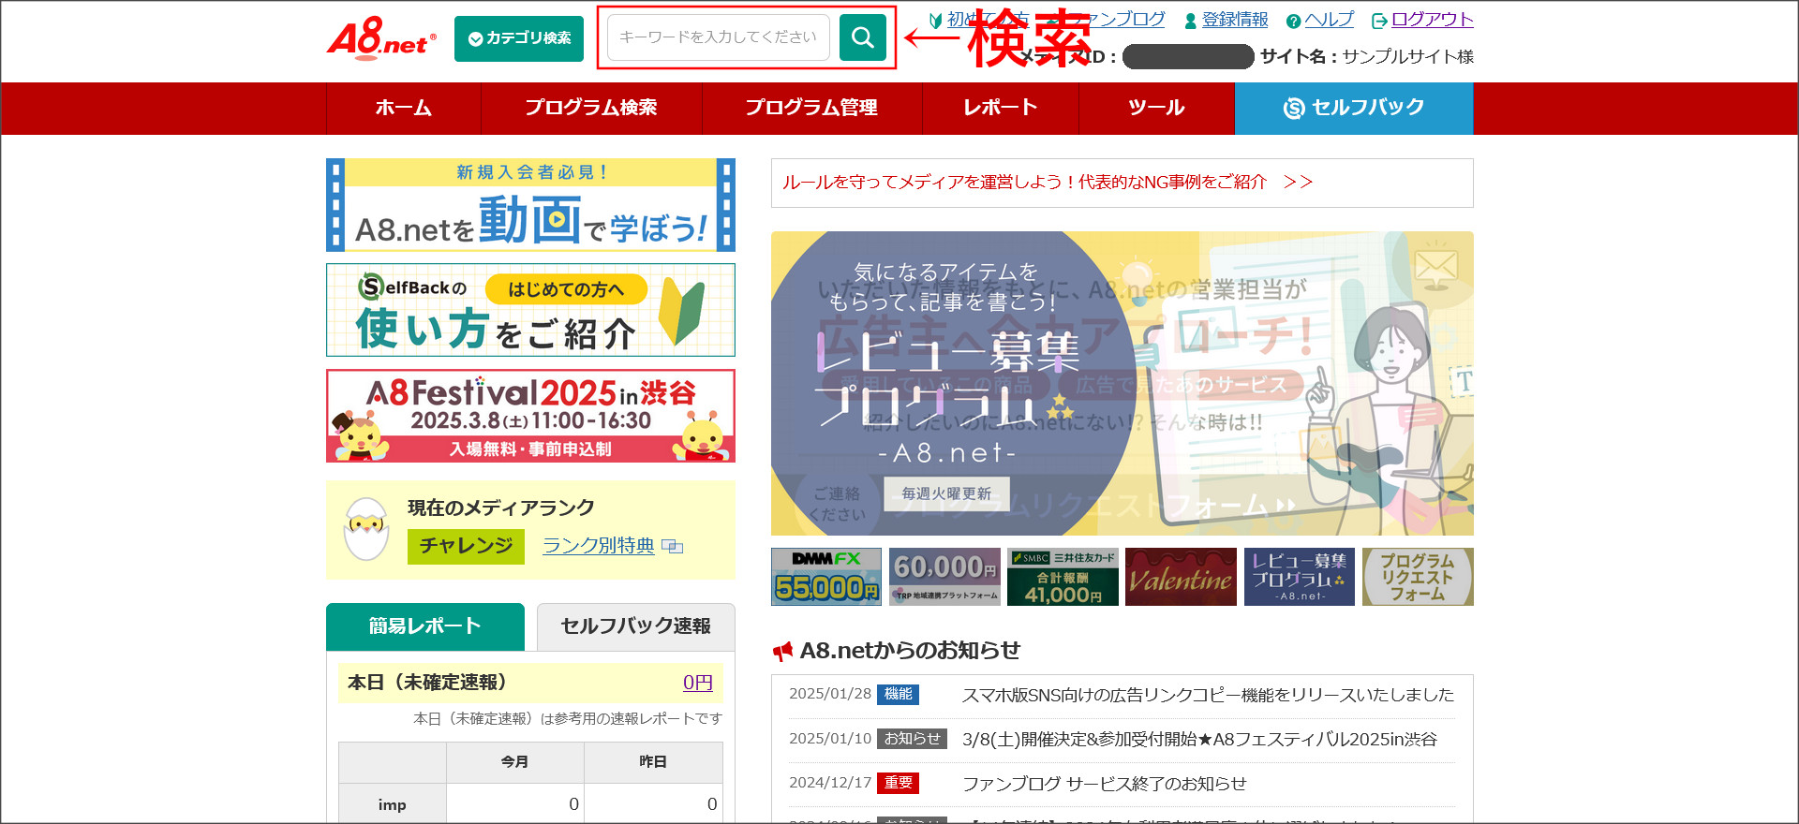Click the お知らせ tag dated 2025/01/10
The image size is (1799, 824).
pyautogui.click(x=912, y=739)
